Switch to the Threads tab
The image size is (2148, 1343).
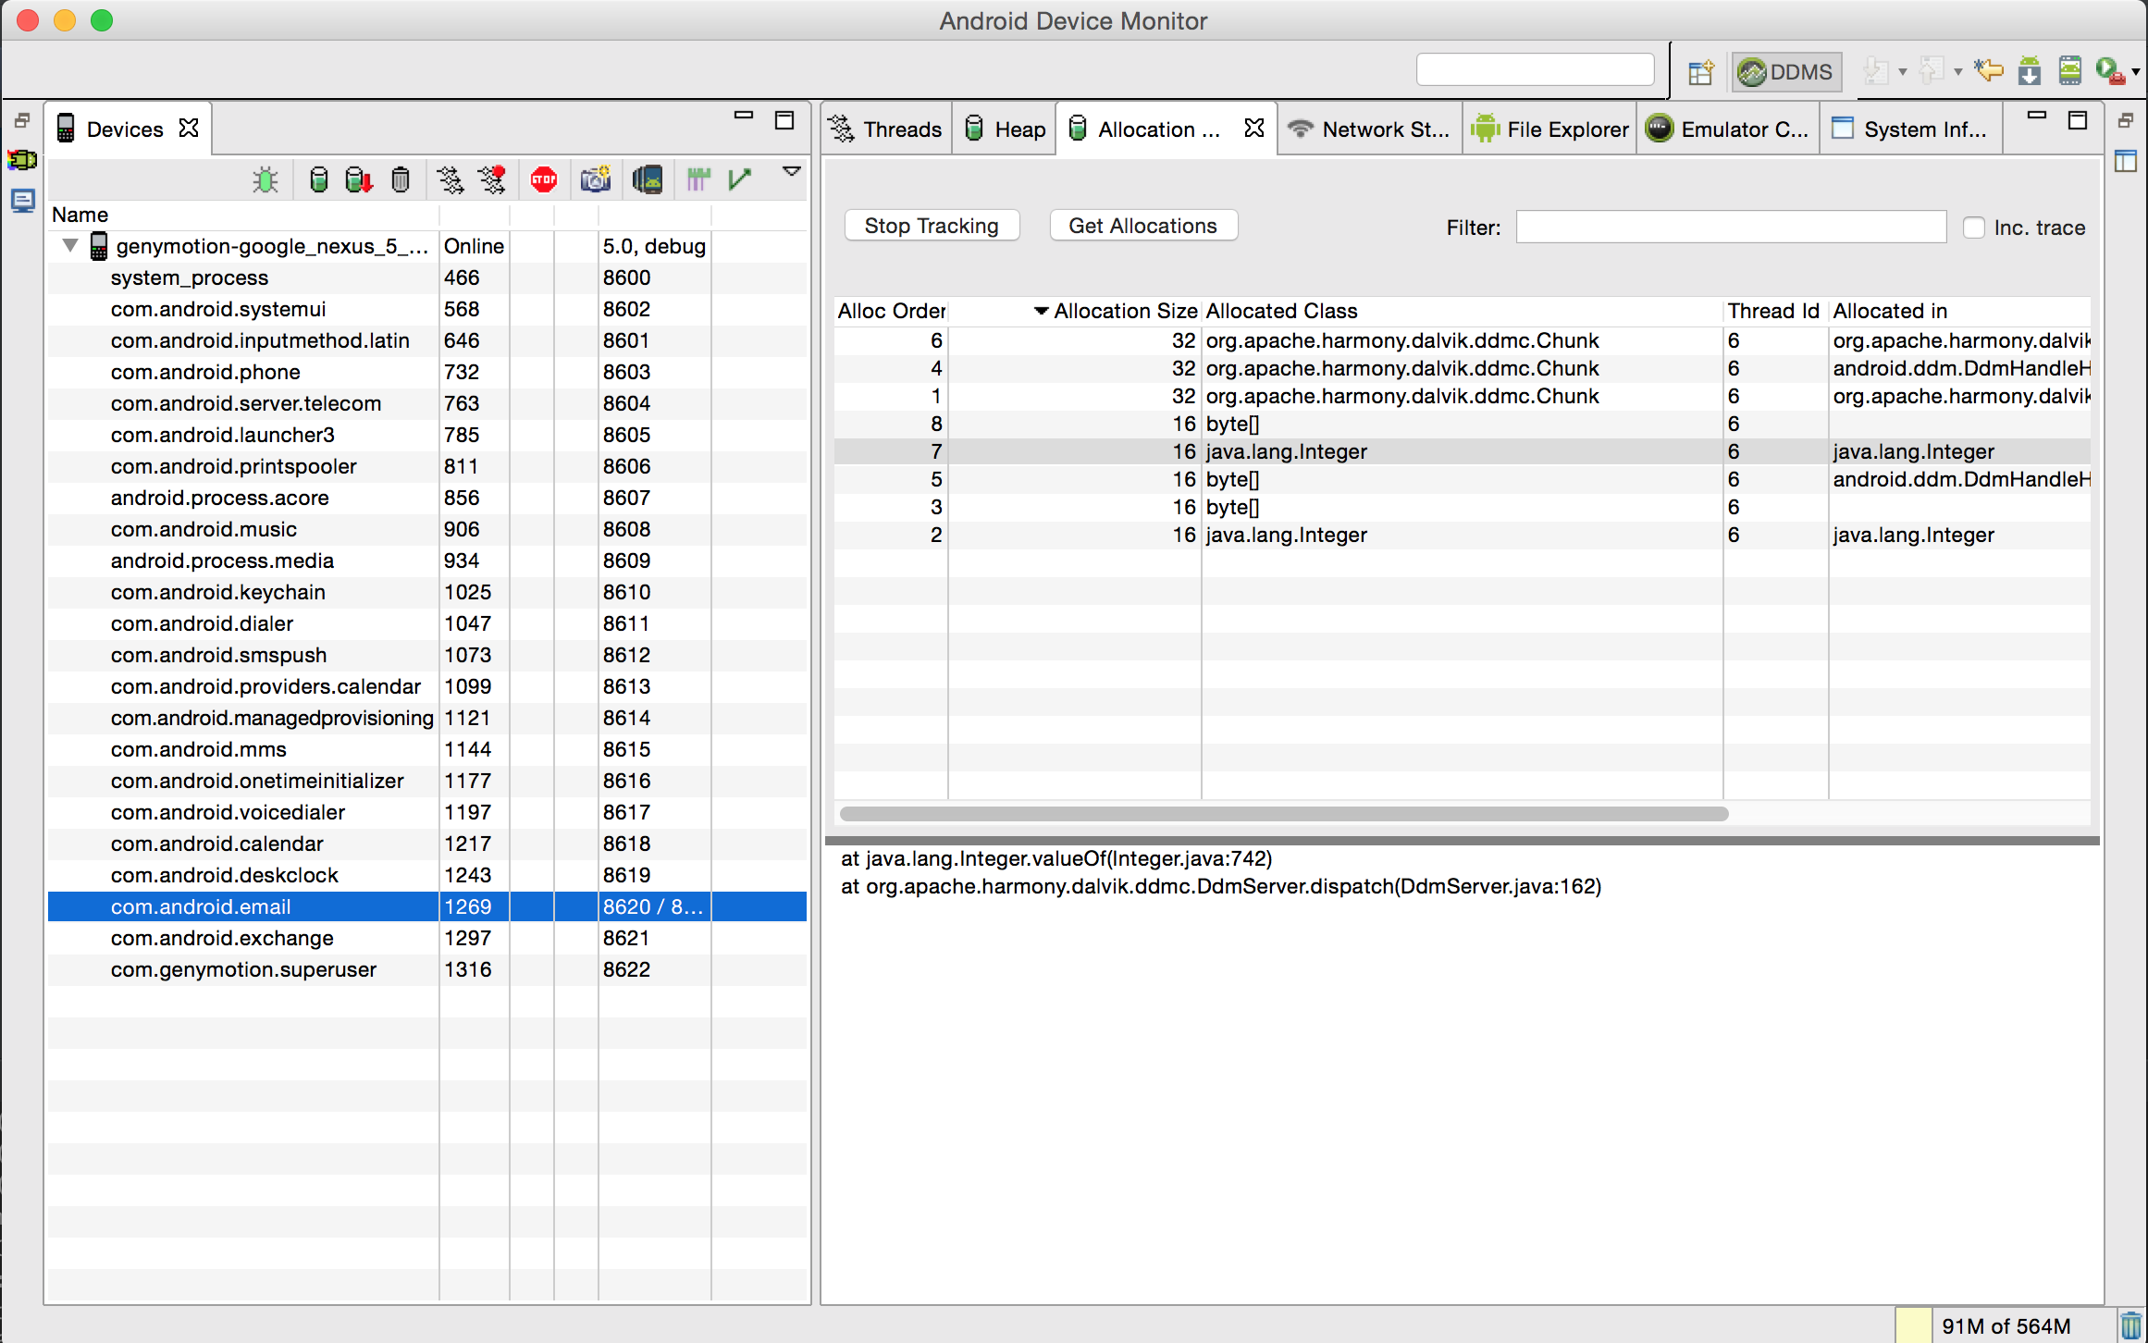[886, 129]
